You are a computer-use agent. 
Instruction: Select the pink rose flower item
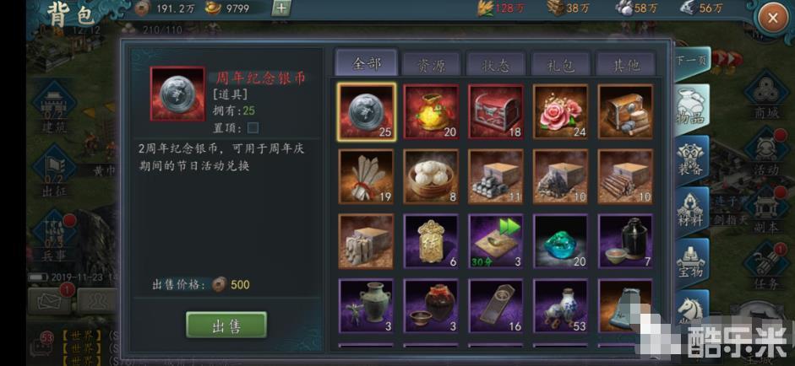point(561,112)
